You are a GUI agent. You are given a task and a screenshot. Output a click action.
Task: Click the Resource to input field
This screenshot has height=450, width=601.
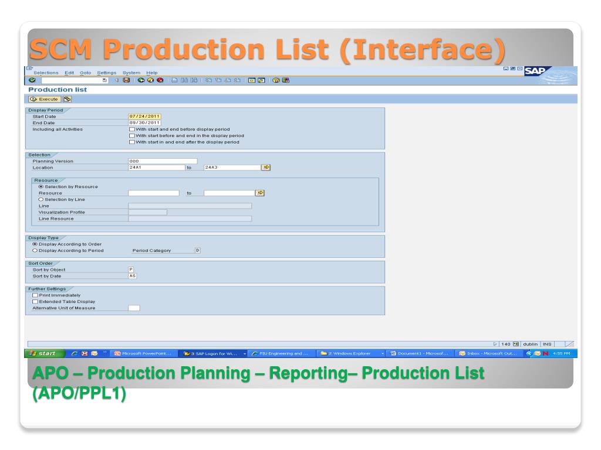[x=229, y=193]
